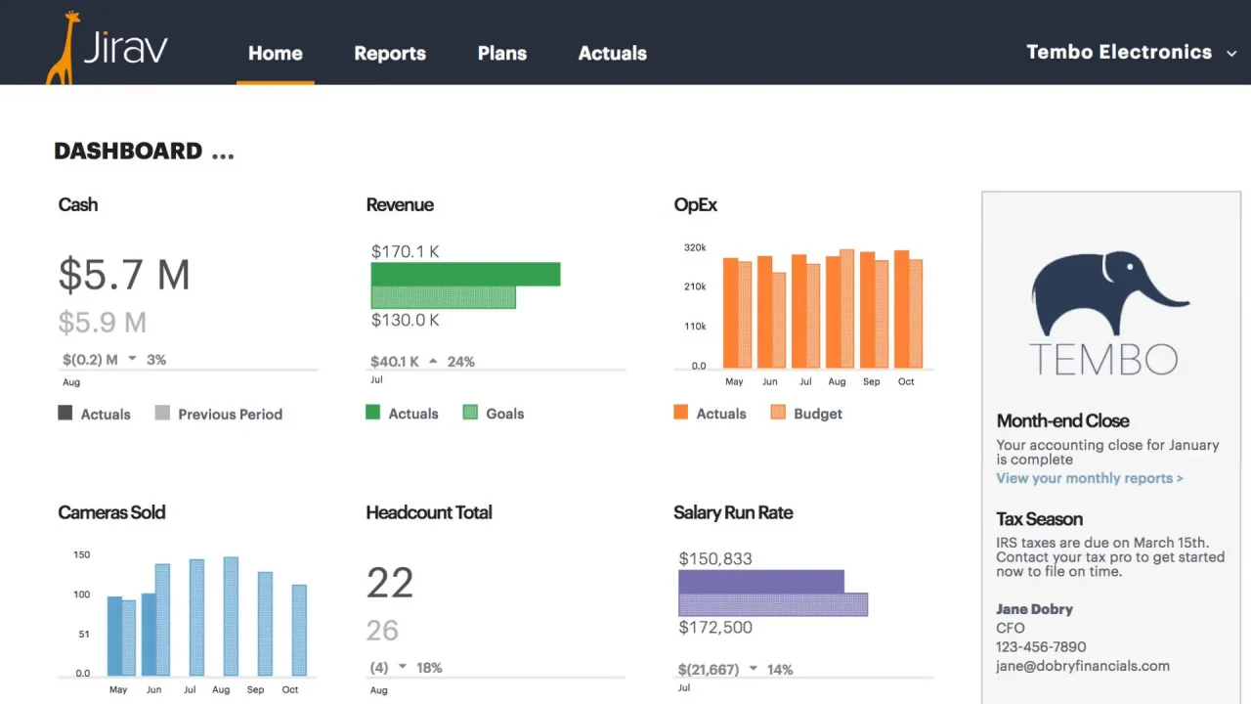Click the hatched green Goals legend swatch

point(470,413)
